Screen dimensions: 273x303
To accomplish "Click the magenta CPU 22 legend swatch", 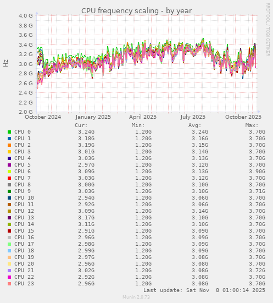I will (9, 277).
